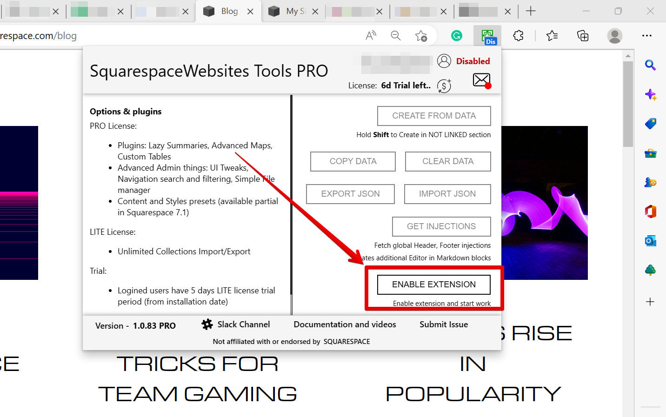Open the Collections panel
This screenshot has width=666, height=417.
(583, 36)
